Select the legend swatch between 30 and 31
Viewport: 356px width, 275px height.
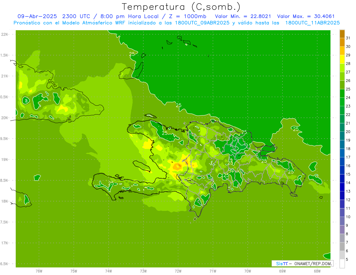pyautogui.click(x=342, y=42)
